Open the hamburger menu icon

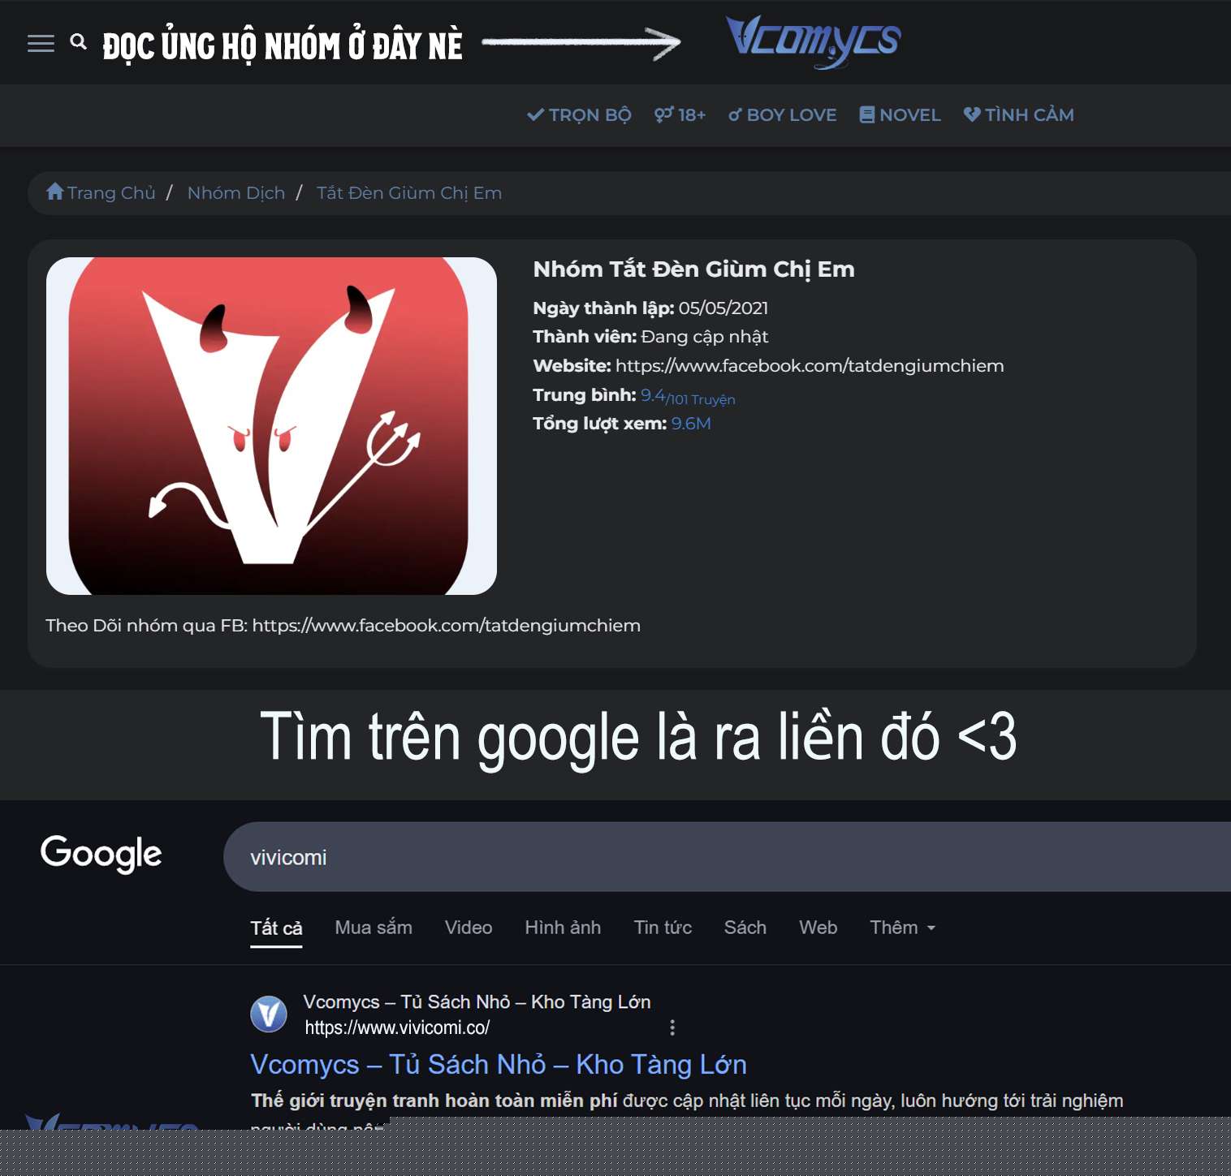pyautogui.click(x=41, y=44)
